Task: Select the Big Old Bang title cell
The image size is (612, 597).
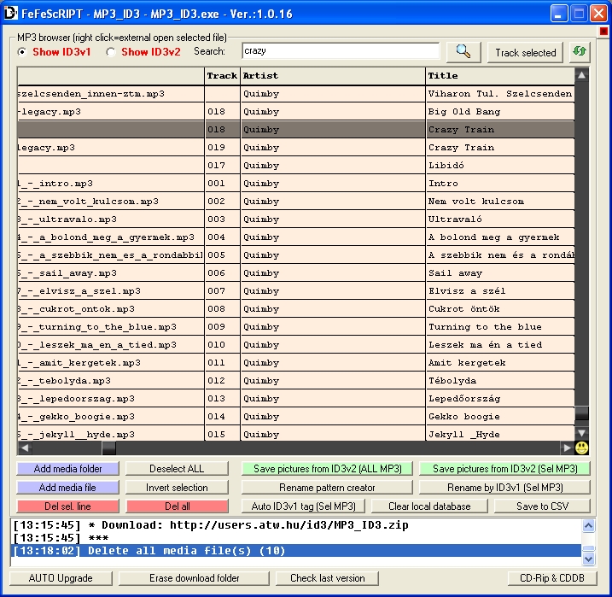Action: [x=500, y=112]
